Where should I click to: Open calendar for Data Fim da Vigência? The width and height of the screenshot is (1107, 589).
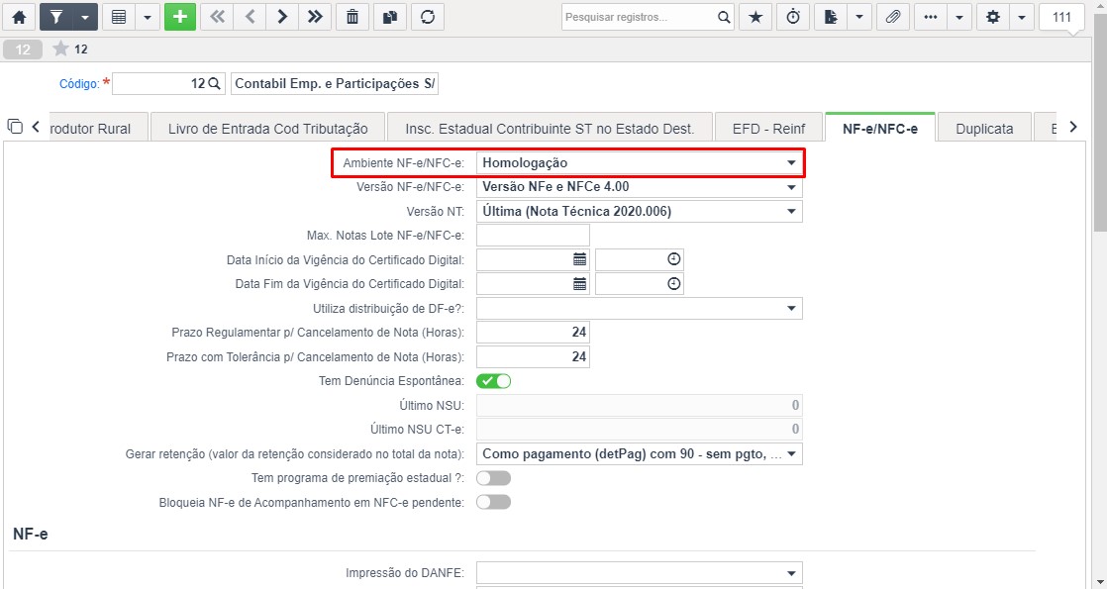pos(579,284)
